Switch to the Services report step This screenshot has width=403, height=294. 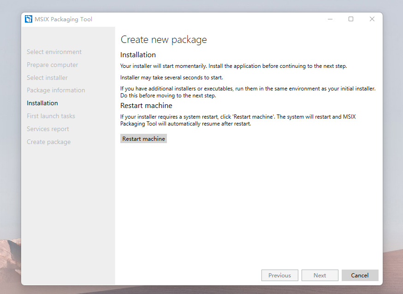(x=48, y=129)
